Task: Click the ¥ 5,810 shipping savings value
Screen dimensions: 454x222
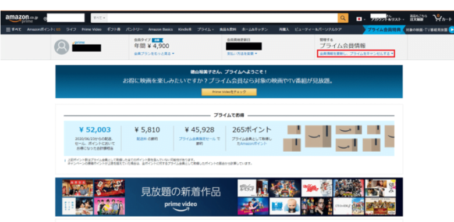Action: [x=147, y=130]
